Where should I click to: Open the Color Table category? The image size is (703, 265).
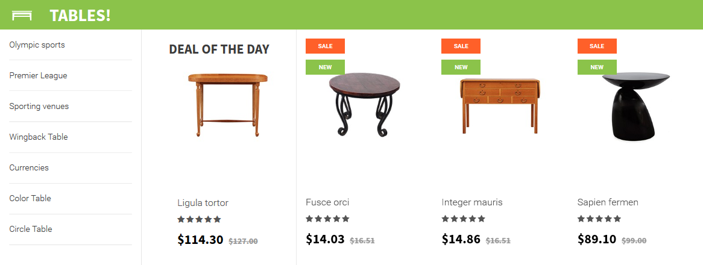[x=30, y=198]
